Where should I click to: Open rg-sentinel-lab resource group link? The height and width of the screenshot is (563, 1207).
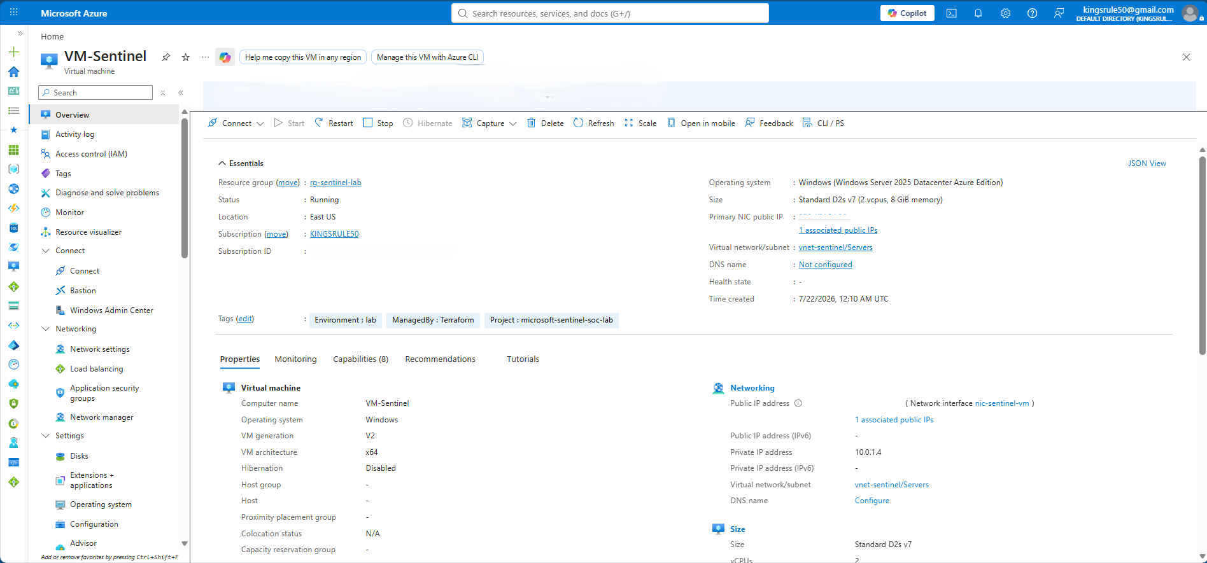click(335, 183)
